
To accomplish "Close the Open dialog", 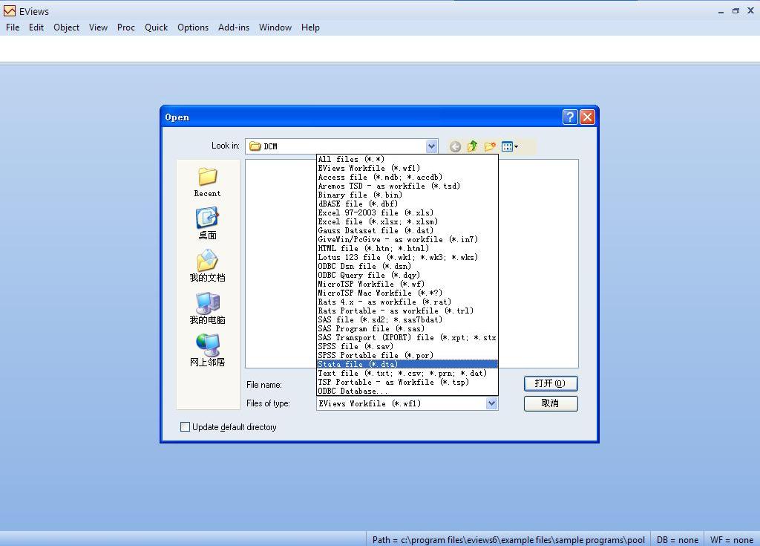I will tap(587, 117).
